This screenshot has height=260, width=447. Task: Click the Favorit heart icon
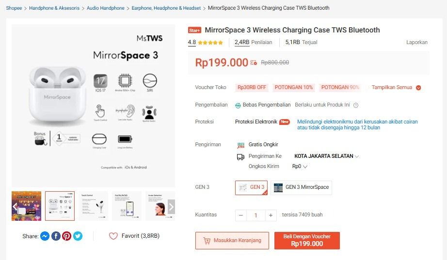[x=113, y=236]
